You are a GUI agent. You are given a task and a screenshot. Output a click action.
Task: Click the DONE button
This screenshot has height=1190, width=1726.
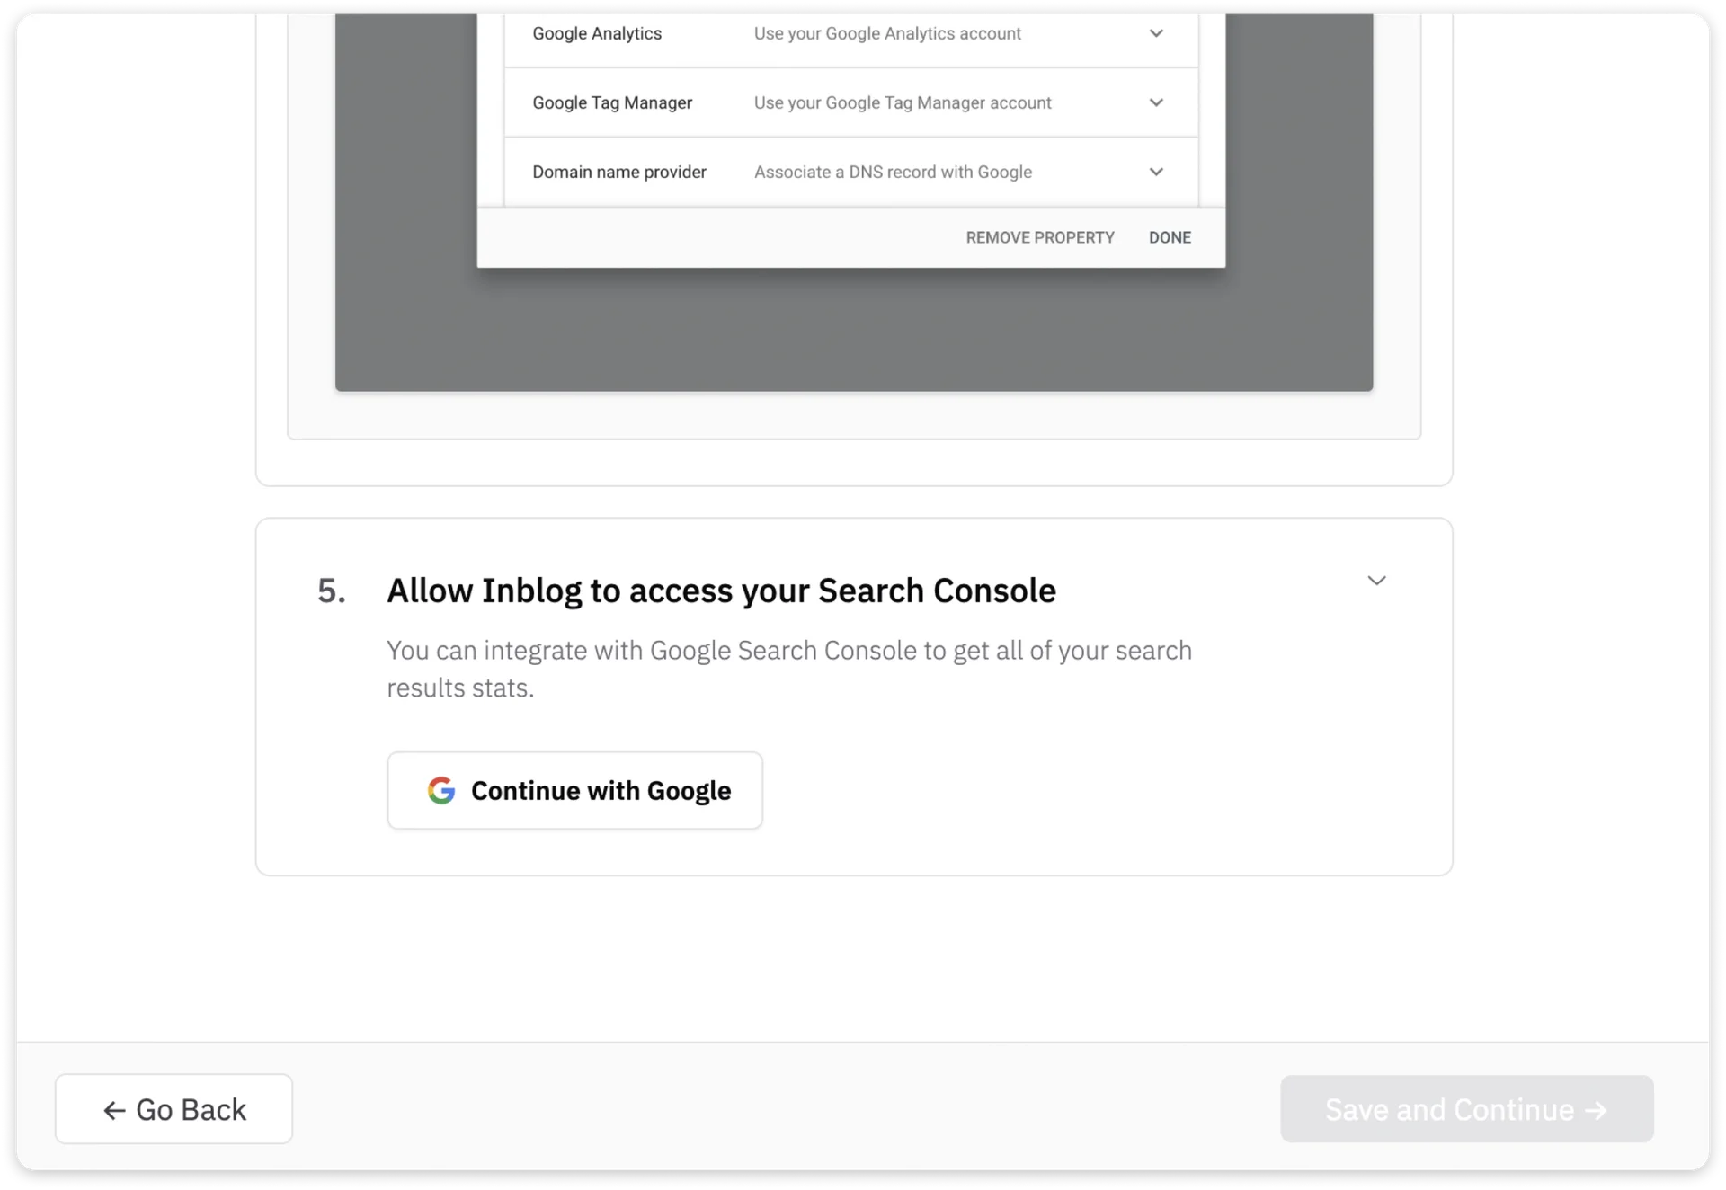pyautogui.click(x=1170, y=236)
